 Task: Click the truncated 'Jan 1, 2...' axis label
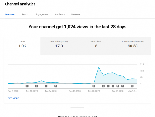pyautogui.click(x=133, y=91)
